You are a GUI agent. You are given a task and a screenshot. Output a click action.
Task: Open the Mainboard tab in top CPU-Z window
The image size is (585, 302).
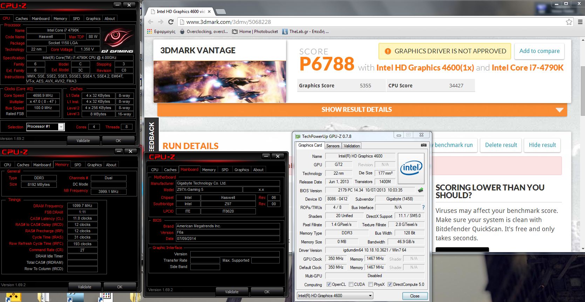tap(41, 19)
